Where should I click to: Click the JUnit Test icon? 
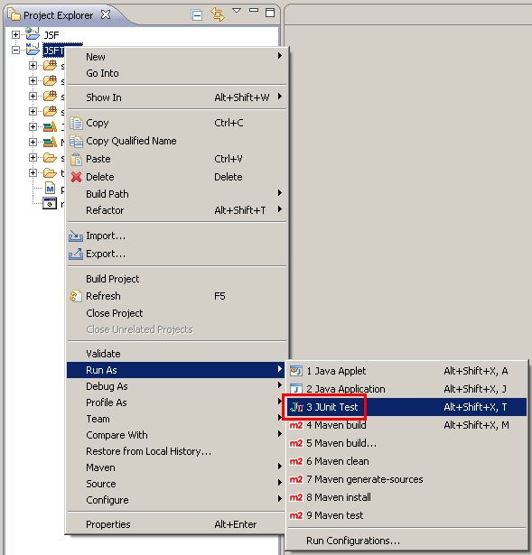click(296, 407)
